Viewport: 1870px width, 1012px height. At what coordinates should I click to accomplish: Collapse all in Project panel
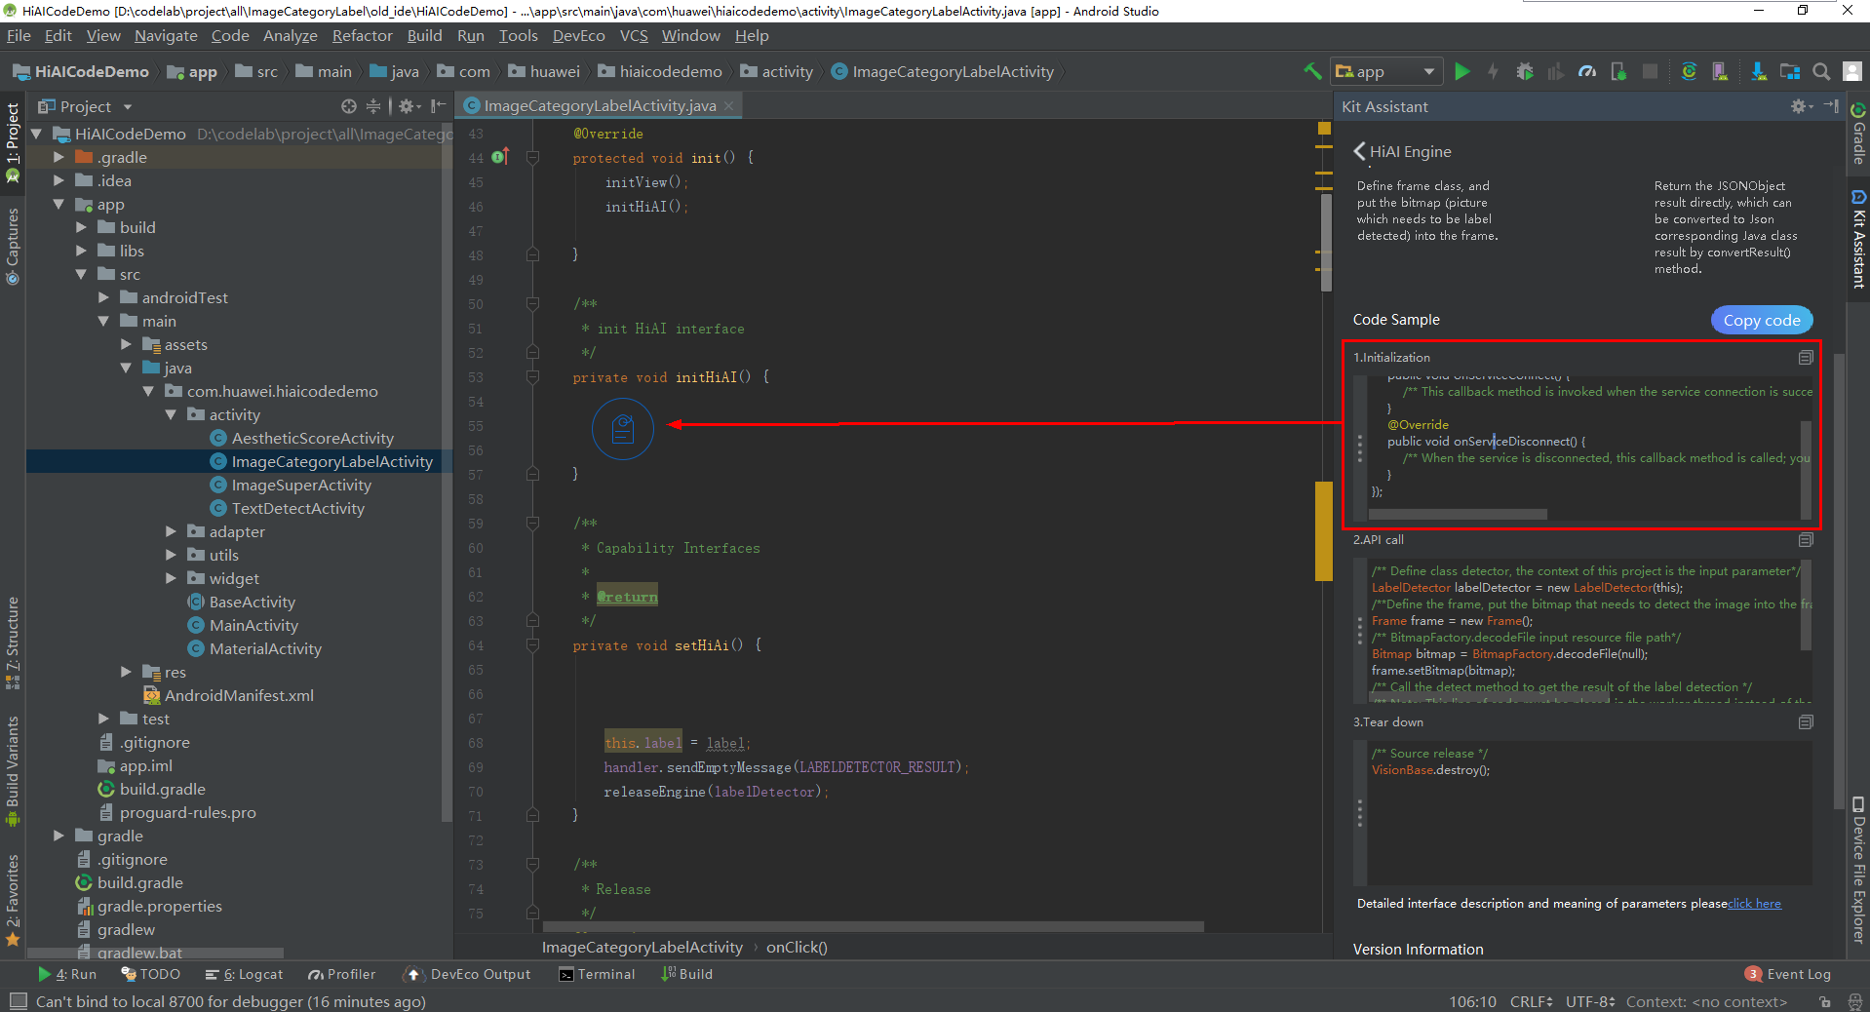click(373, 106)
